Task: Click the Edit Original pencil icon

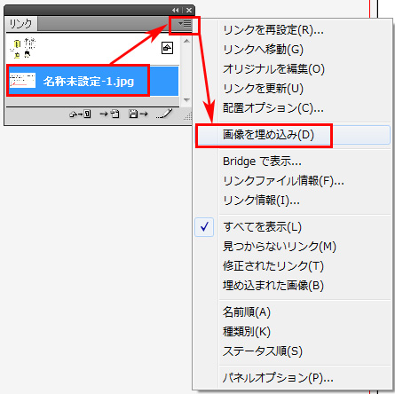Action: point(164,114)
